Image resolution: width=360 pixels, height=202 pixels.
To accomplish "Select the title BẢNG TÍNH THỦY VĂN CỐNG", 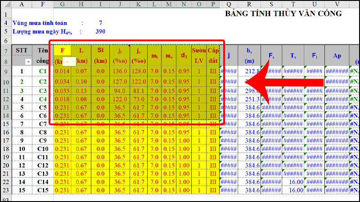I will 283,13.
